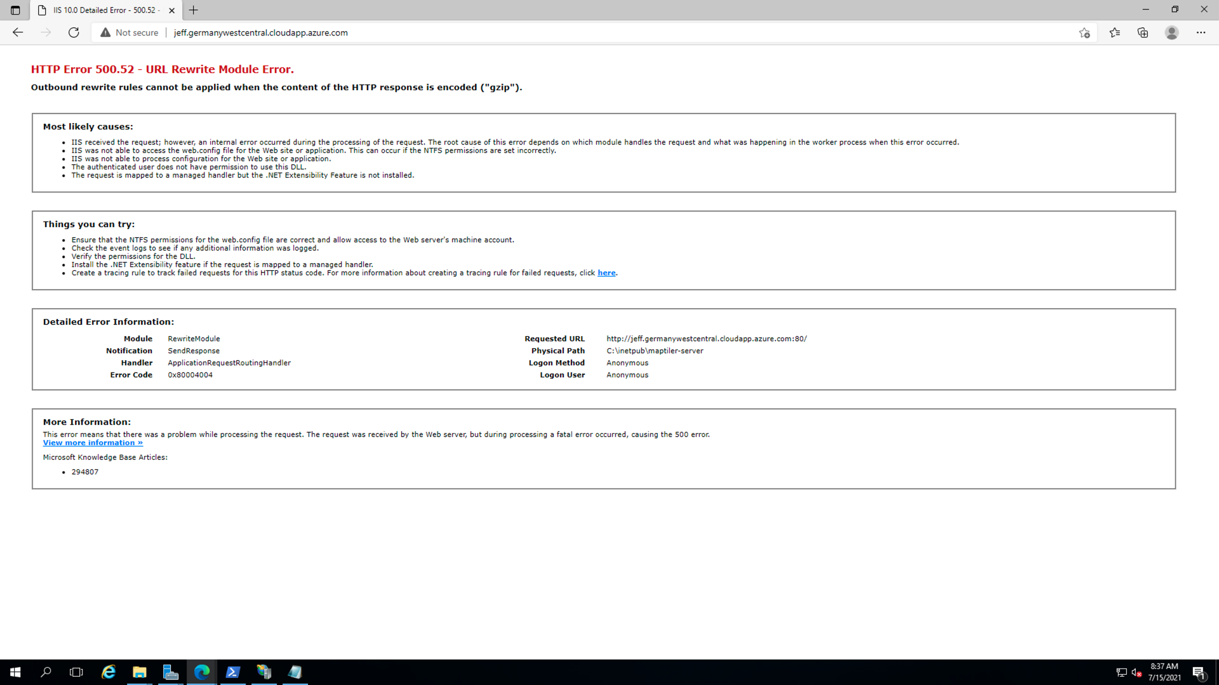This screenshot has height=685, width=1219.
Task: Open the Favorites list icon
Action: coord(1114,32)
